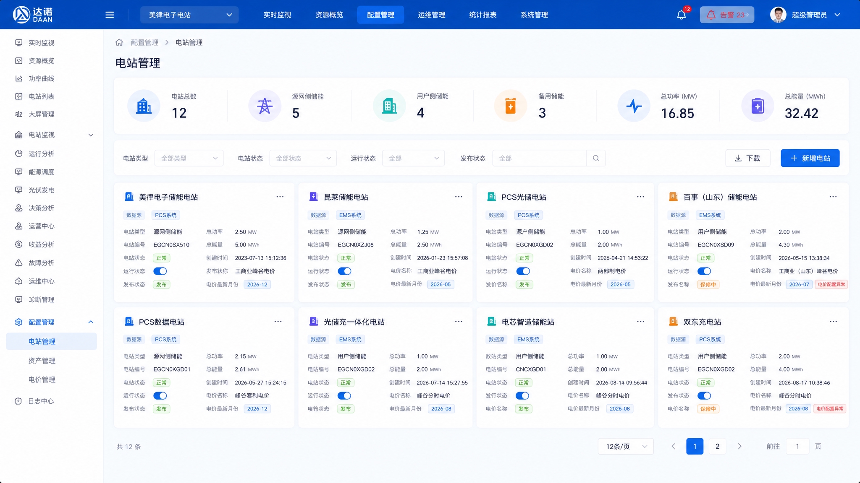
Task: Switch to the 统计报表 top tab
Action: 482,15
